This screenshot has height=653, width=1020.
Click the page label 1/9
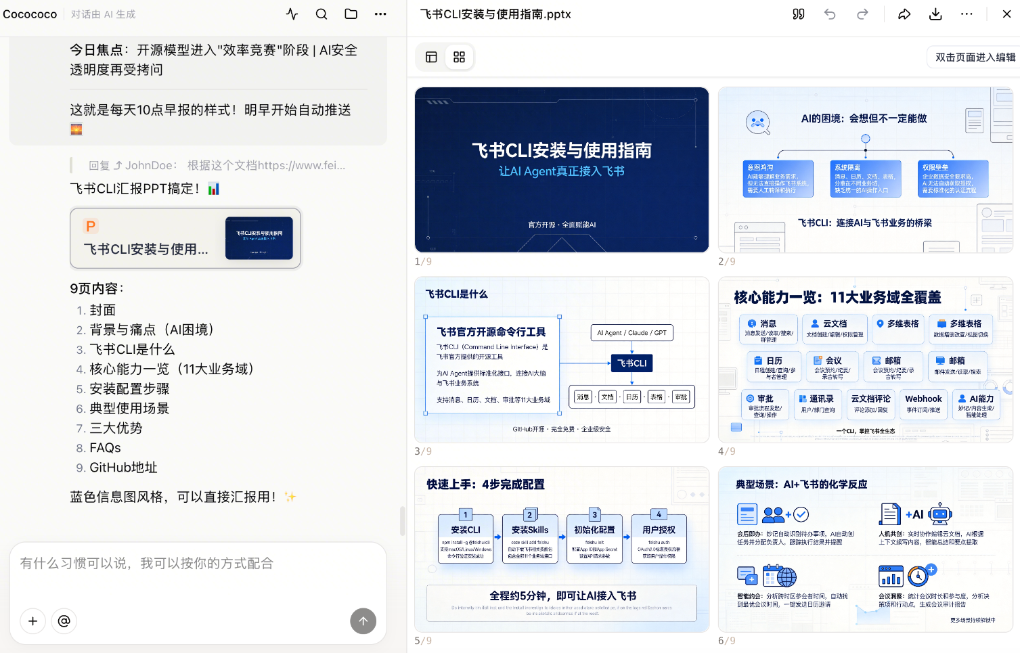coord(423,261)
